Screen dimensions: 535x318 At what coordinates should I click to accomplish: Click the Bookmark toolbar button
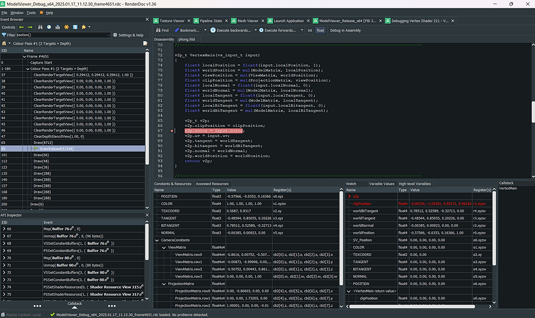187,30
